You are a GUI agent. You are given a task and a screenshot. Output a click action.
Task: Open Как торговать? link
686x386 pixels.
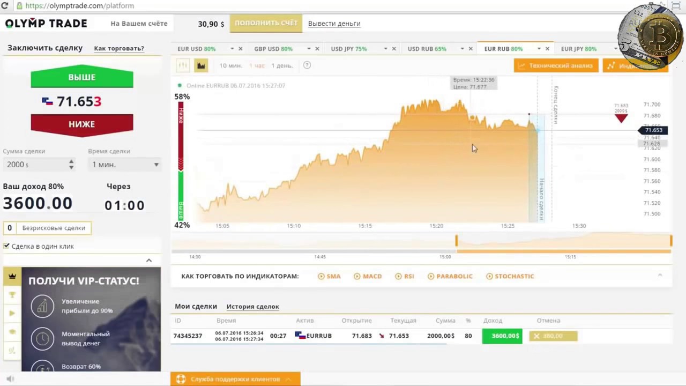tap(119, 48)
